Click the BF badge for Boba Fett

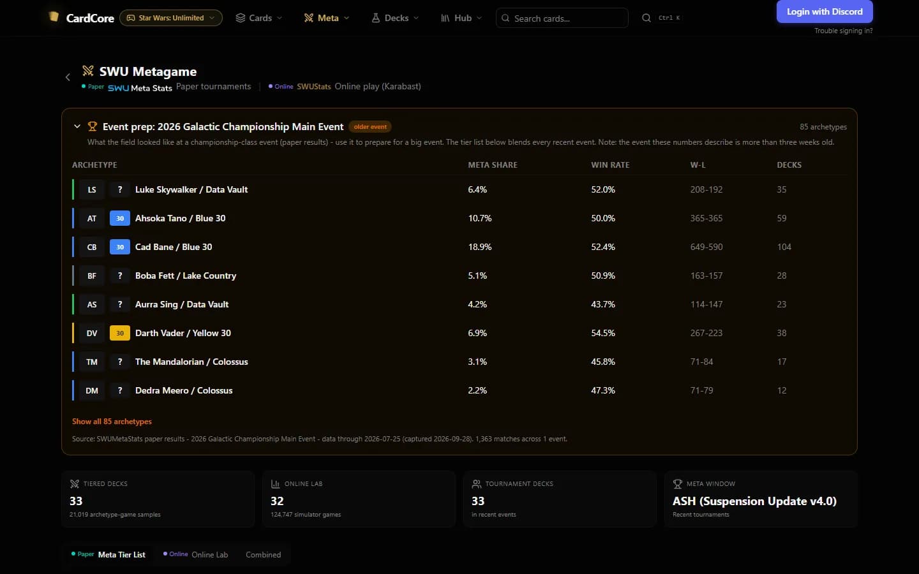[x=92, y=276]
